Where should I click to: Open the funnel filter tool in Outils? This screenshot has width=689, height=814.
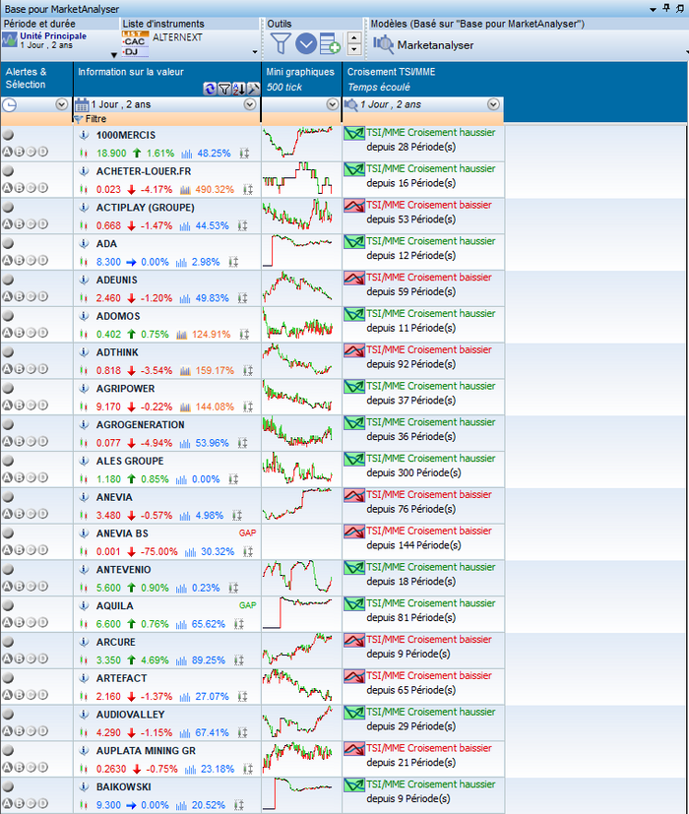[x=281, y=43]
